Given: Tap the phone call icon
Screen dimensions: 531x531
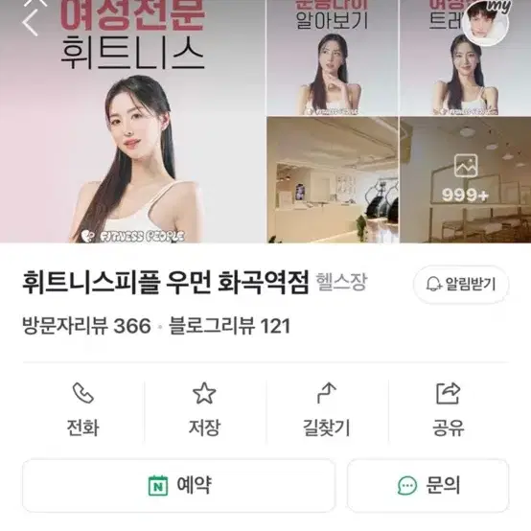Looking at the screenshot, I should click(83, 393).
